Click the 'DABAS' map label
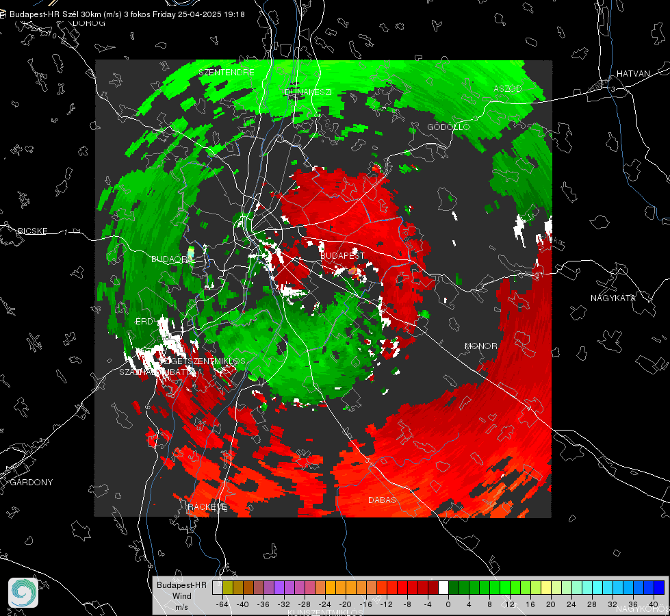Image resolution: width=670 pixels, height=616 pixels. click(382, 500)
